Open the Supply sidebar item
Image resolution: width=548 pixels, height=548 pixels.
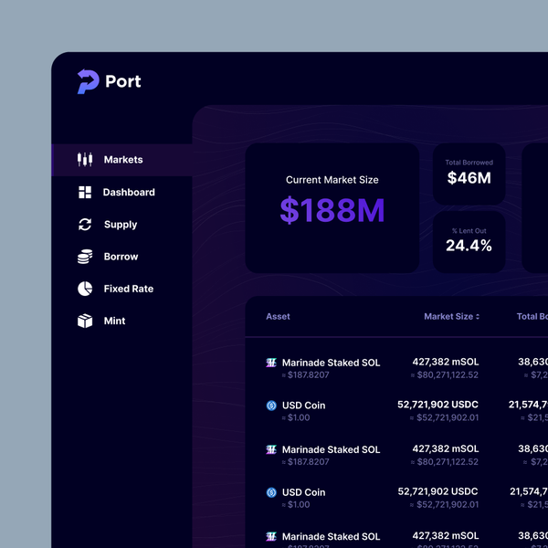121,225
